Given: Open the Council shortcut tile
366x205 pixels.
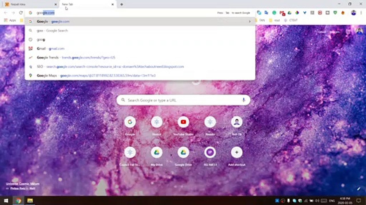Looking at the screenshot, I should tap(130, 156).
